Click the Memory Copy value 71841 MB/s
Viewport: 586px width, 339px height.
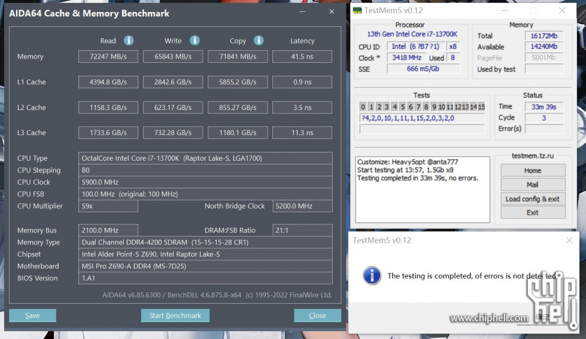pyautogui.click(x=238, y=56)
